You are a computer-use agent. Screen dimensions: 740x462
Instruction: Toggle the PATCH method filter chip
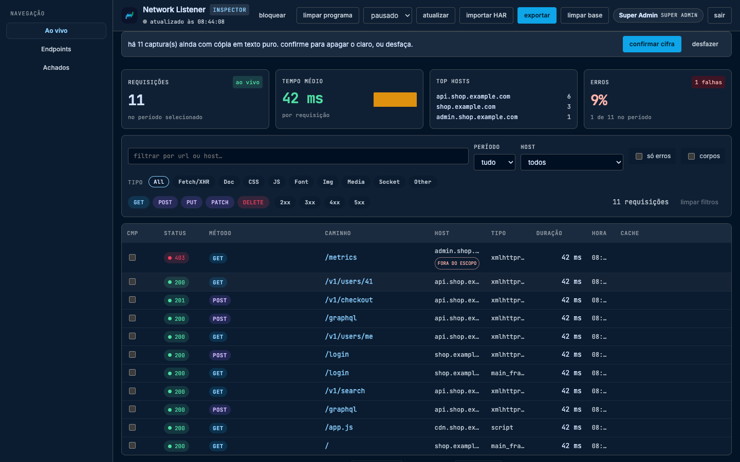220,202
